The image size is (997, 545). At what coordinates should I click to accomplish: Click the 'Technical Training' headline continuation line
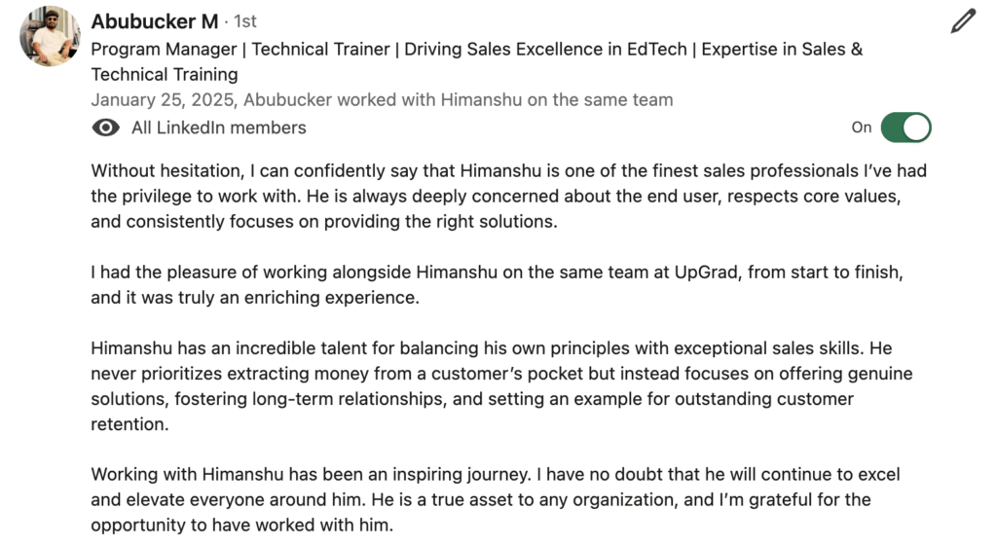click(165, 74)
